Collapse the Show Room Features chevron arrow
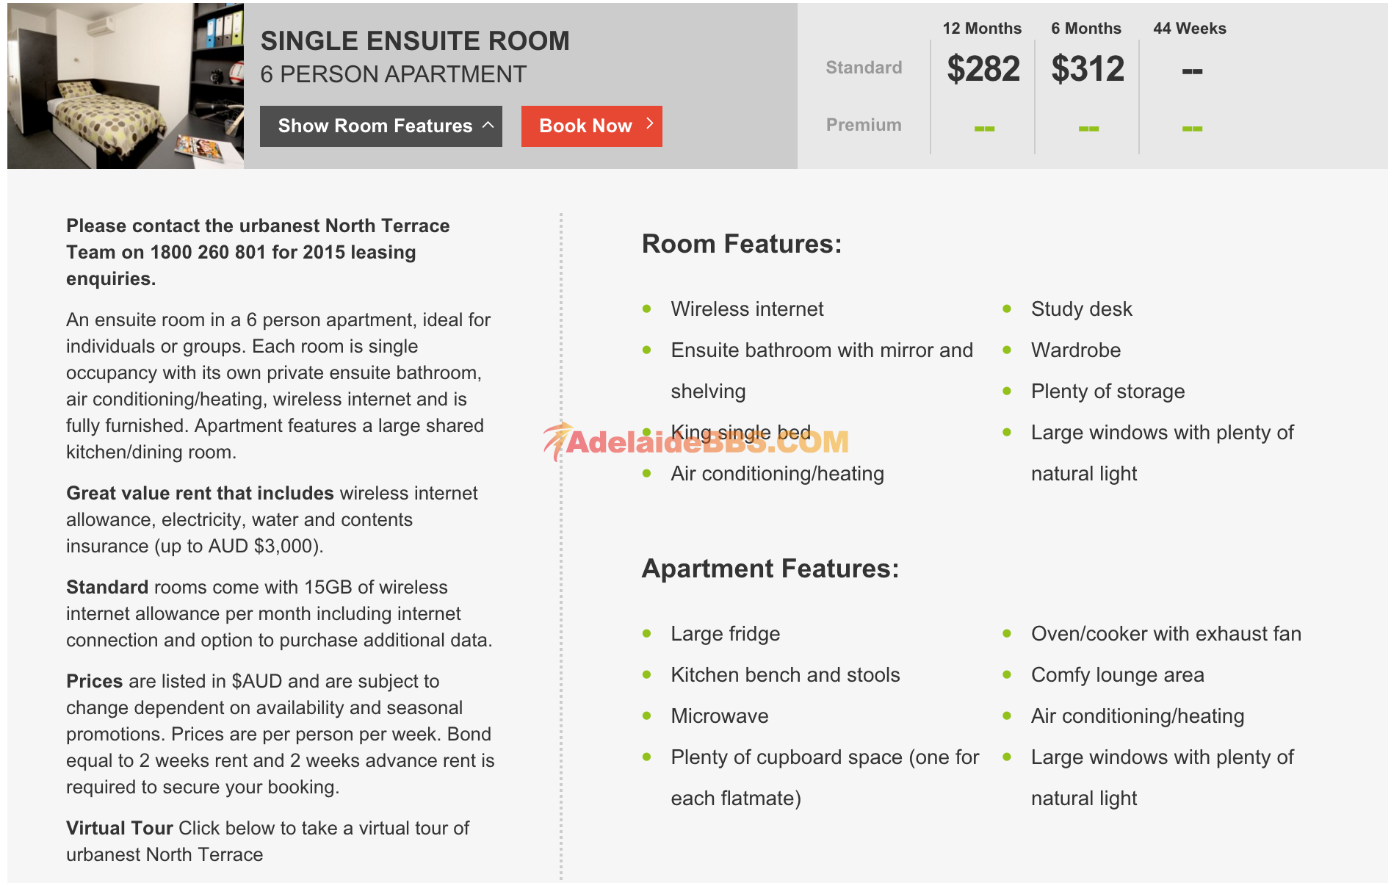The width and height of the screenshot is (1391, 883). [x=488, y=126]
